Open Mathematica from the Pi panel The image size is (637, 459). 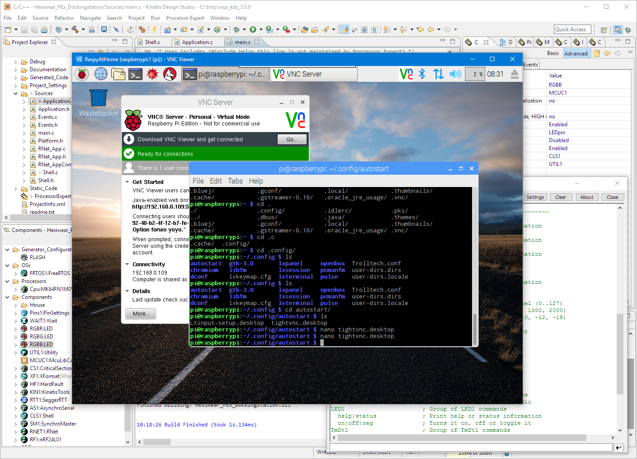point(153,74)
